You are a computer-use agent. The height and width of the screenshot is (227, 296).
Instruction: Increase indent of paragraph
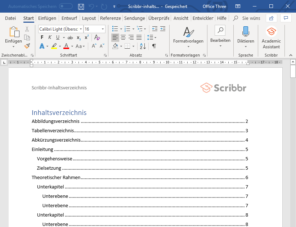pos(163,29)
